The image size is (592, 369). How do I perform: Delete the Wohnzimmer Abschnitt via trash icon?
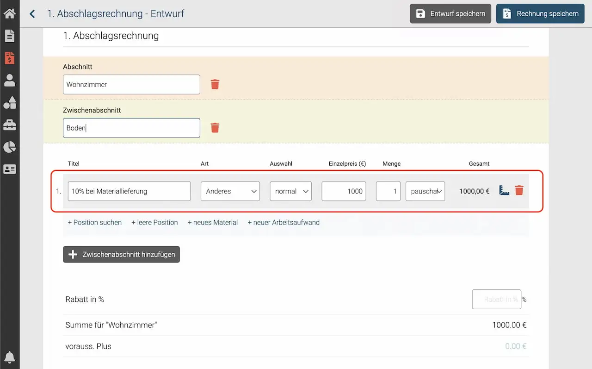(215, 84)
